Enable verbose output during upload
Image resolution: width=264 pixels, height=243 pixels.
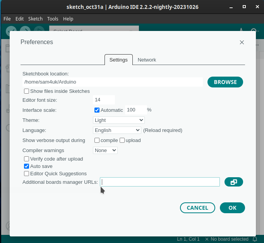(x=122, y=140)
